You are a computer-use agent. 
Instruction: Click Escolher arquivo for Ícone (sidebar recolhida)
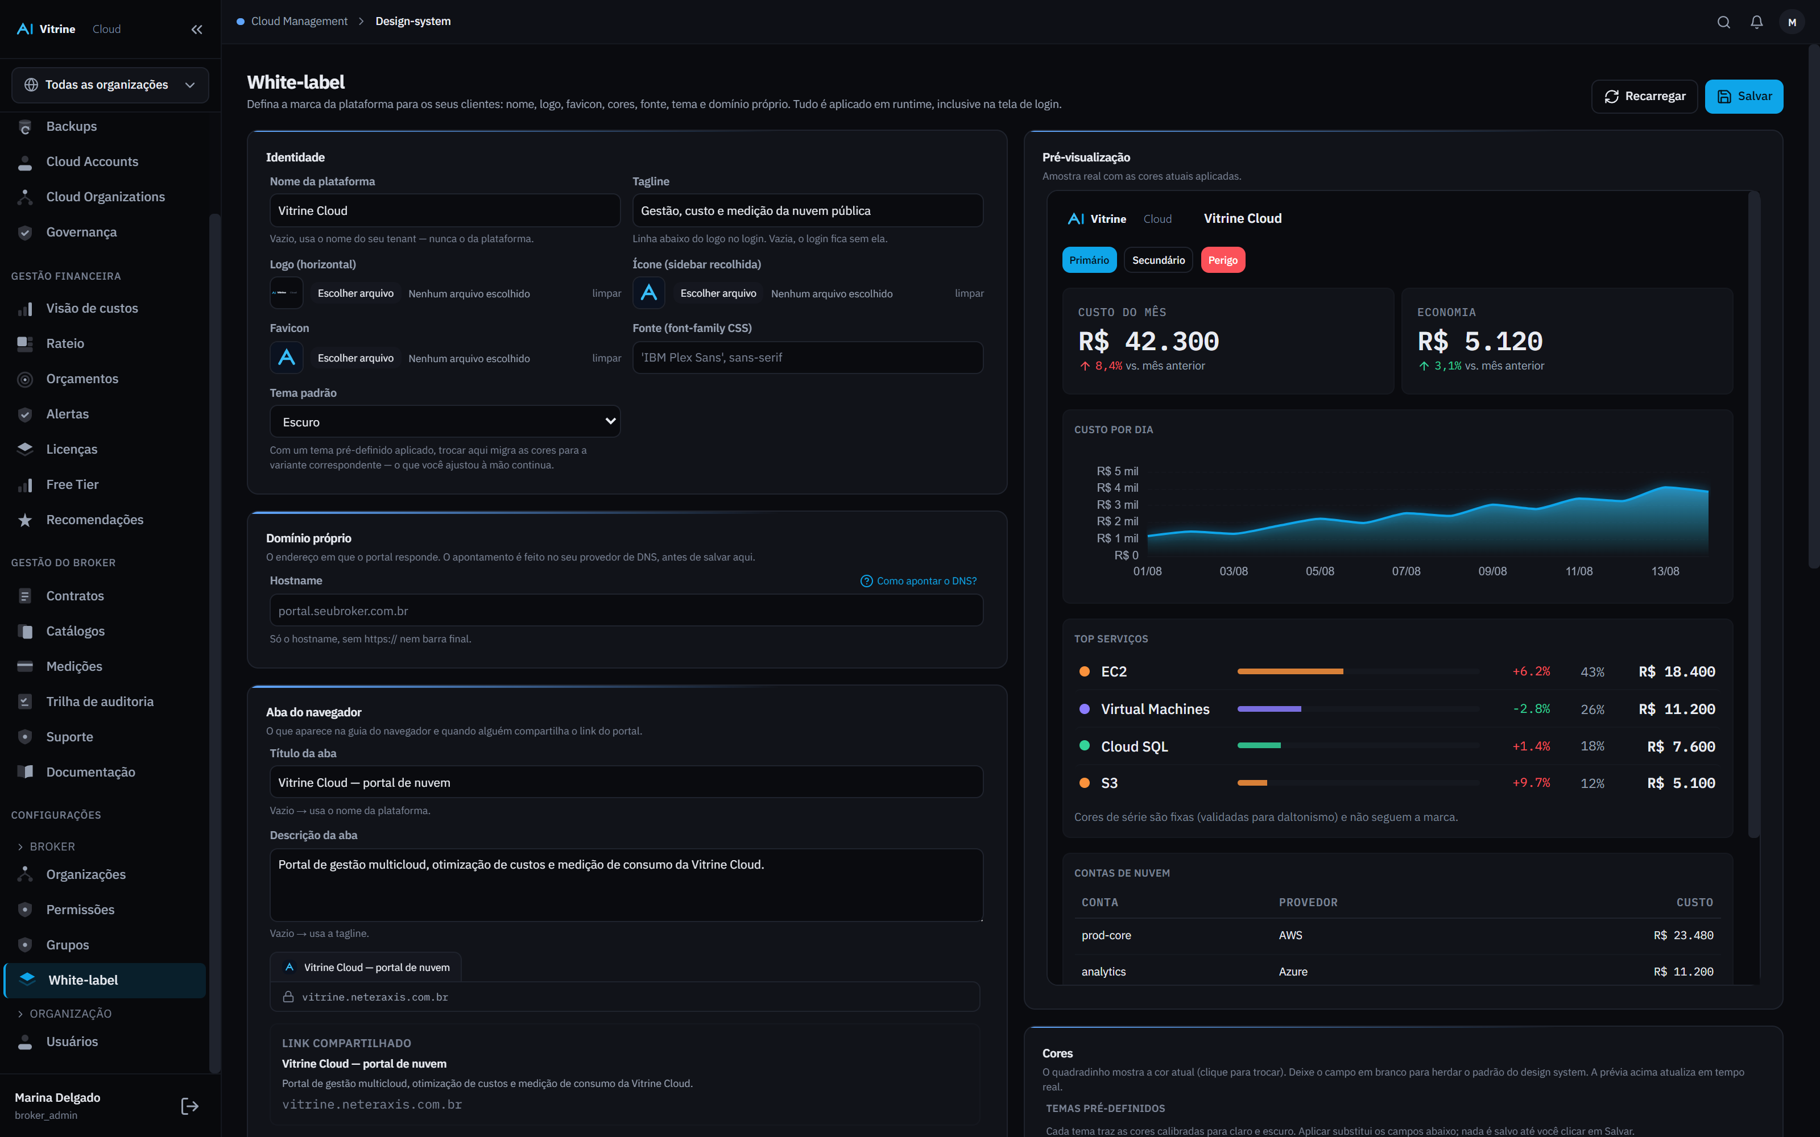point(718,293)
